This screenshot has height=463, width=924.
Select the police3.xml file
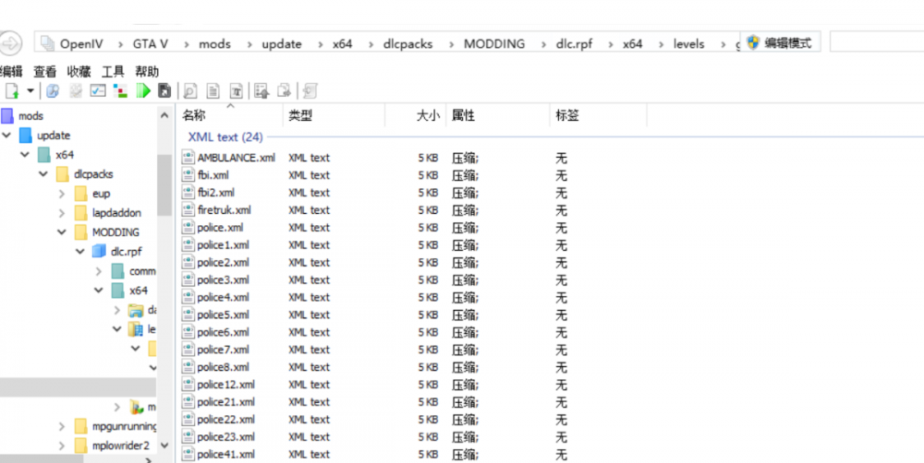(224, 280)
